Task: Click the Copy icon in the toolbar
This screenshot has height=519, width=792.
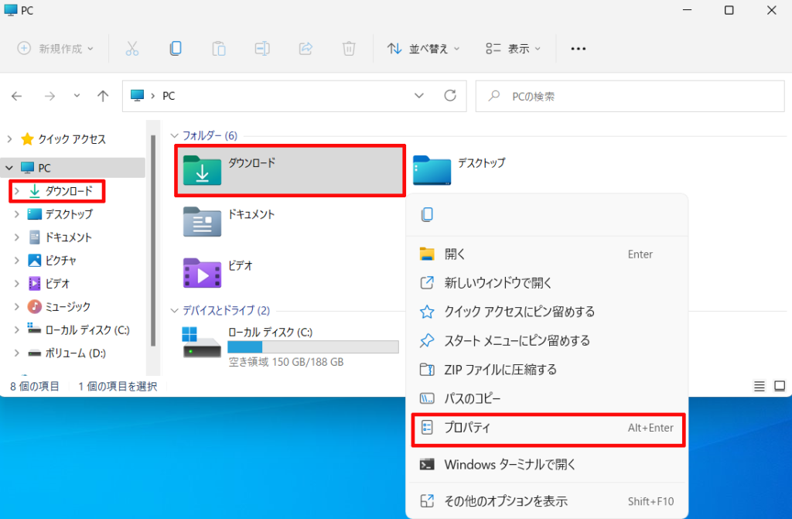Action: 176,48
